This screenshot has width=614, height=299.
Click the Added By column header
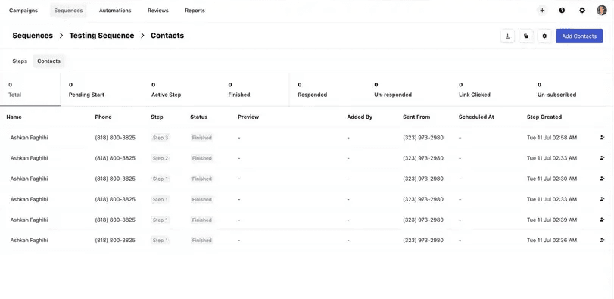tap(360, 117)
